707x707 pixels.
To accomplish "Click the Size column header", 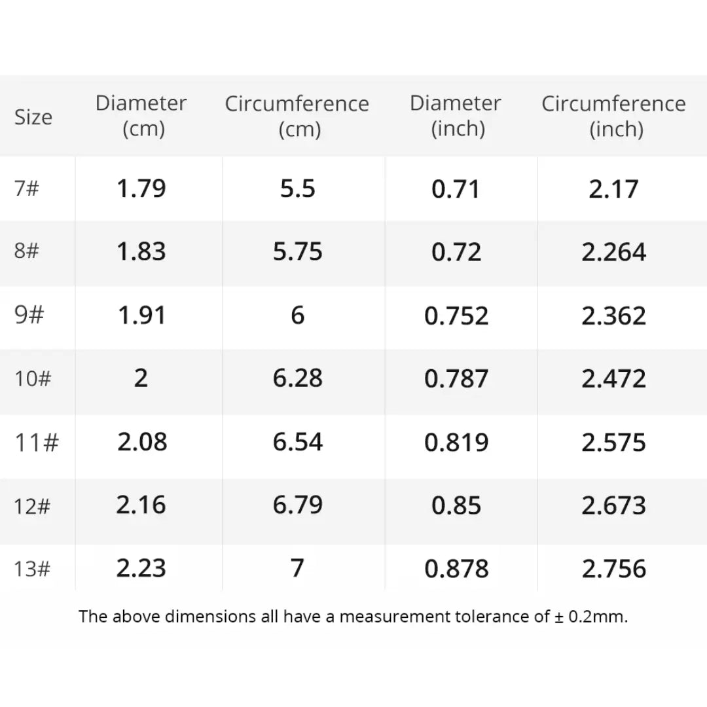I will click(33, 117).
